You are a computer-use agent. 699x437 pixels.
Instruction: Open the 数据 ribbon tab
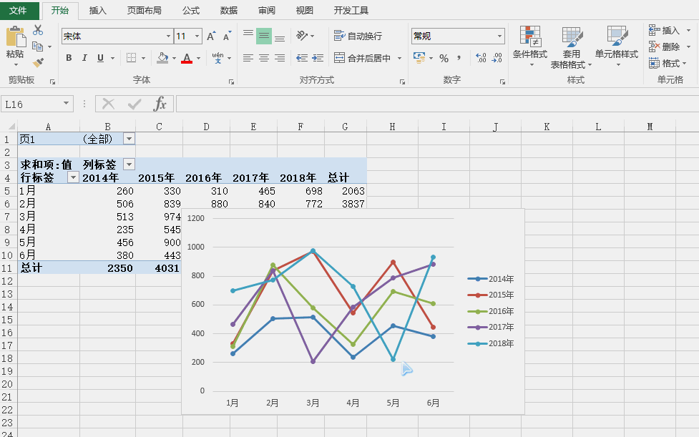229,11
